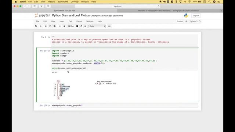Viewport: 235px width, 132px height.
Task: Open Jupyter View menu
Action: coord(53,21)
